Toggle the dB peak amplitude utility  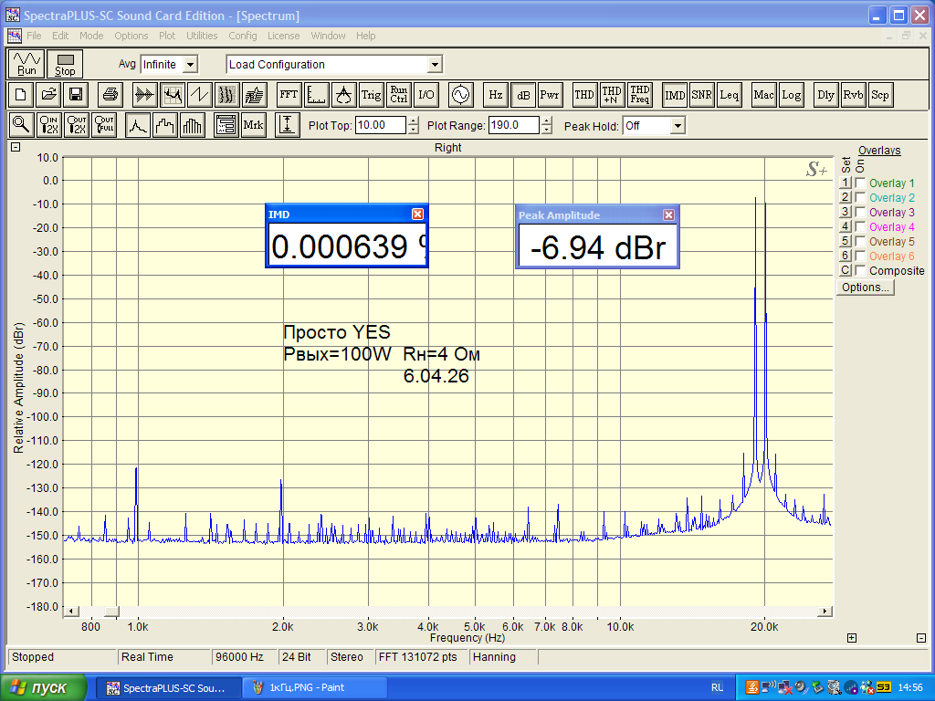(523, 95)
